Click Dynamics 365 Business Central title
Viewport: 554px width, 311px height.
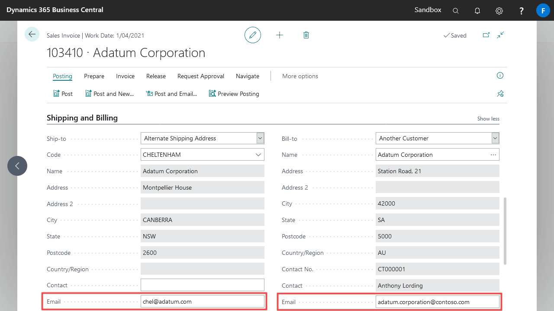coord(55,10)
